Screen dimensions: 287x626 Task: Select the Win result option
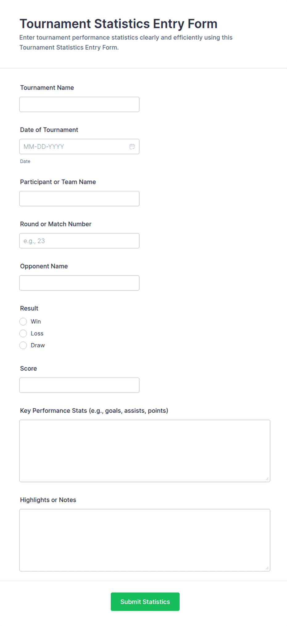(x=23, y=322)
